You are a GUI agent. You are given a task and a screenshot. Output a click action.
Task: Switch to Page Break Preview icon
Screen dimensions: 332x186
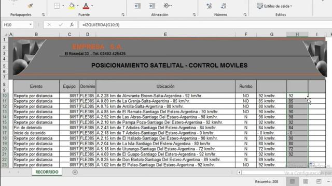(319, 181)
